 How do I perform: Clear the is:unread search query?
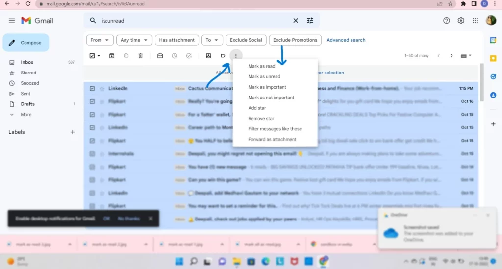coord(296,21)
